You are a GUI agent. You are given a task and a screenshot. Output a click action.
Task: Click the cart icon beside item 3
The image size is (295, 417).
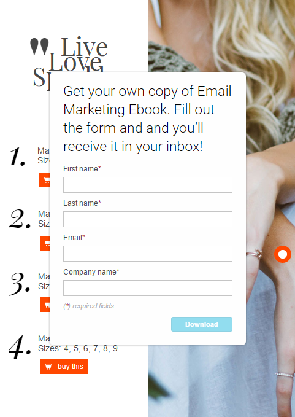pyautogui.click(x=45, y=305)
